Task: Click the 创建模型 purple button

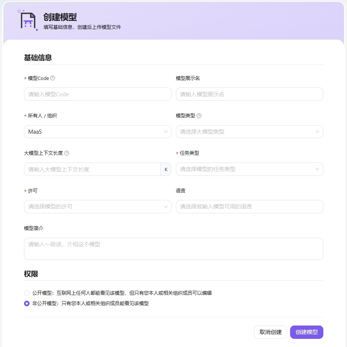Action: [x=306, y=332]
